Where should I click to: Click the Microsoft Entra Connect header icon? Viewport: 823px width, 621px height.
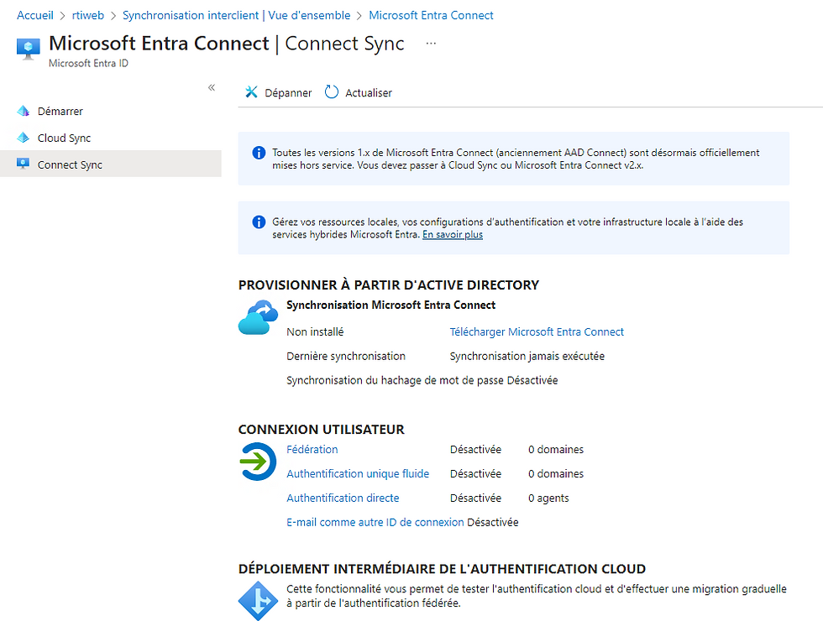(29, 49)
